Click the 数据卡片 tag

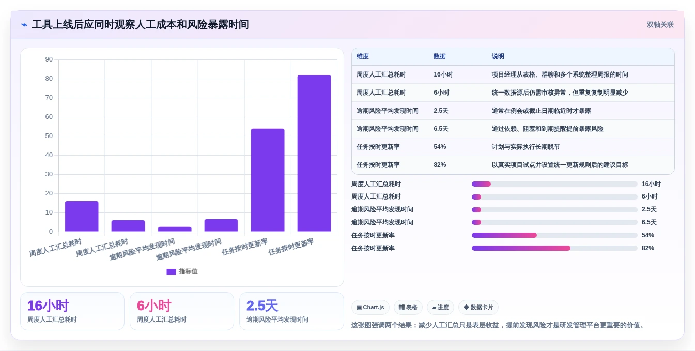tap(478, 307)
